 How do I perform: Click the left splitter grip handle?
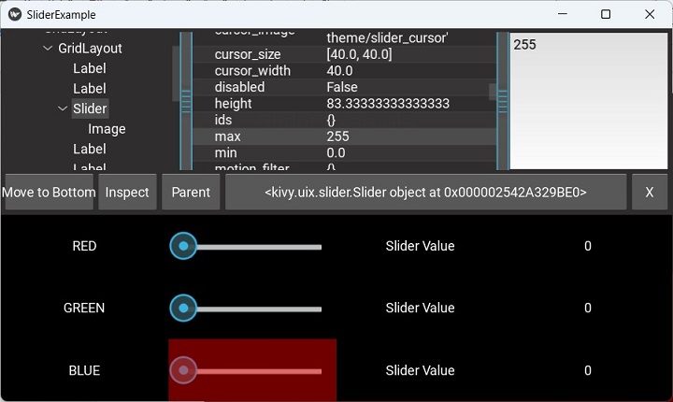(185, 100)
